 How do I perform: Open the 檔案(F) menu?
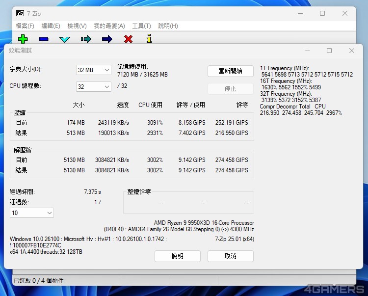click(25, 26)
